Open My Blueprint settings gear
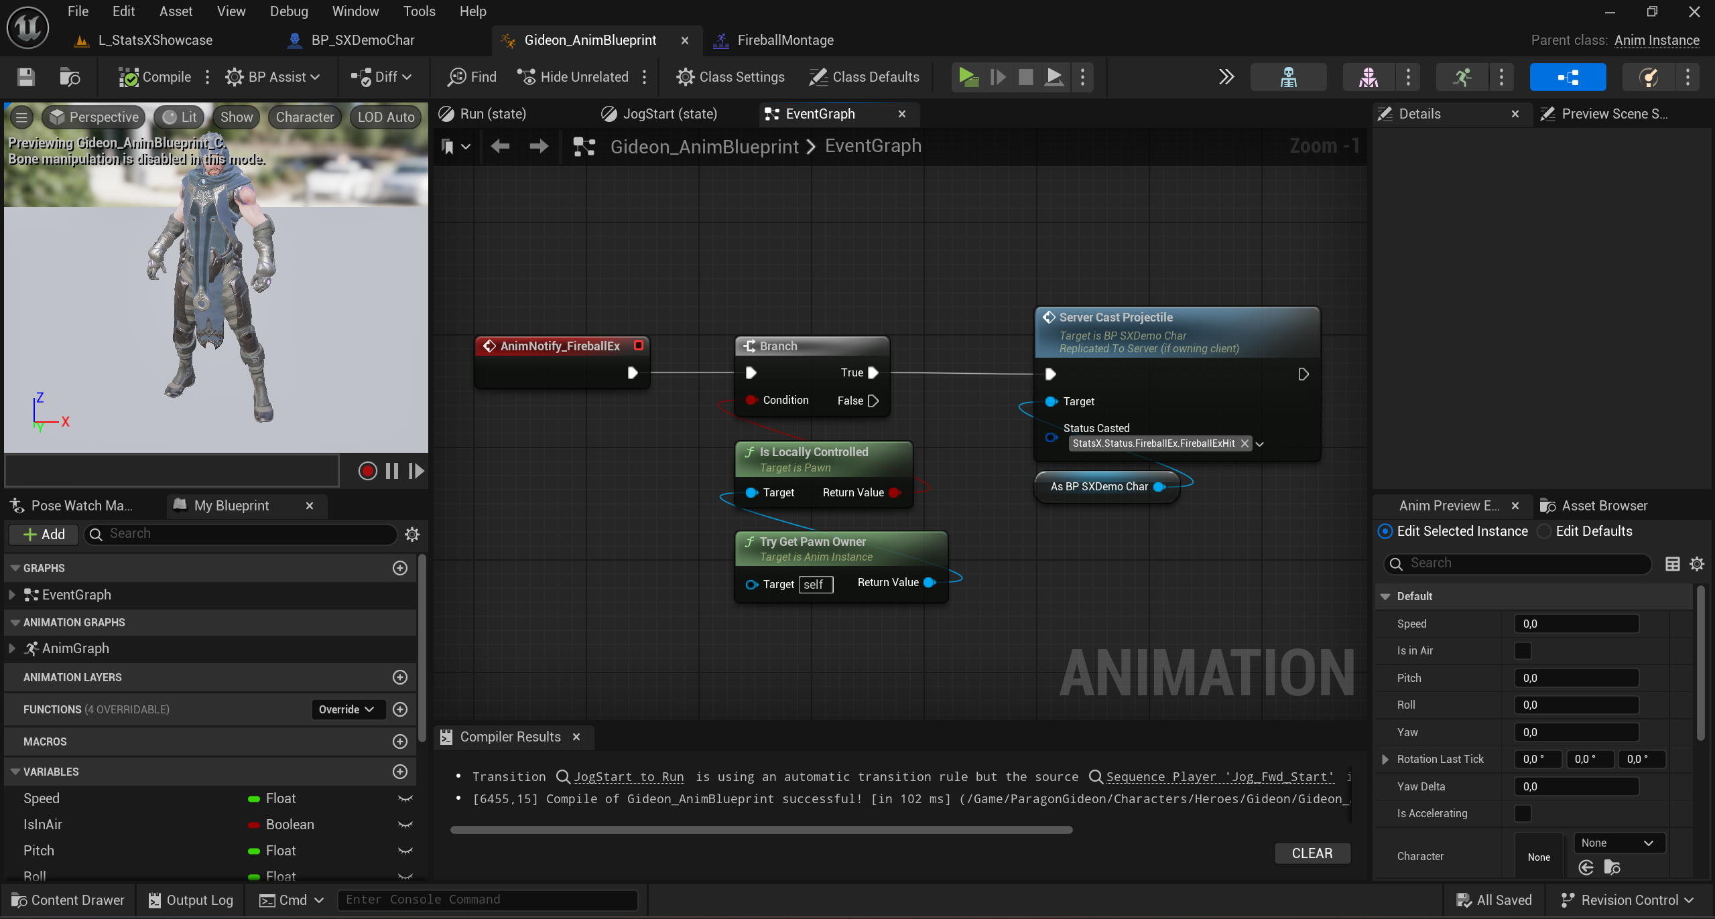Screen dimensions: 1715x919 point(412,534)
